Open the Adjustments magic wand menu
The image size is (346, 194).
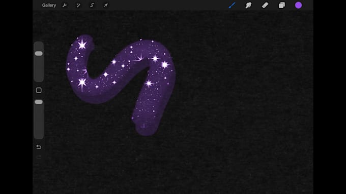coord(78,5)
